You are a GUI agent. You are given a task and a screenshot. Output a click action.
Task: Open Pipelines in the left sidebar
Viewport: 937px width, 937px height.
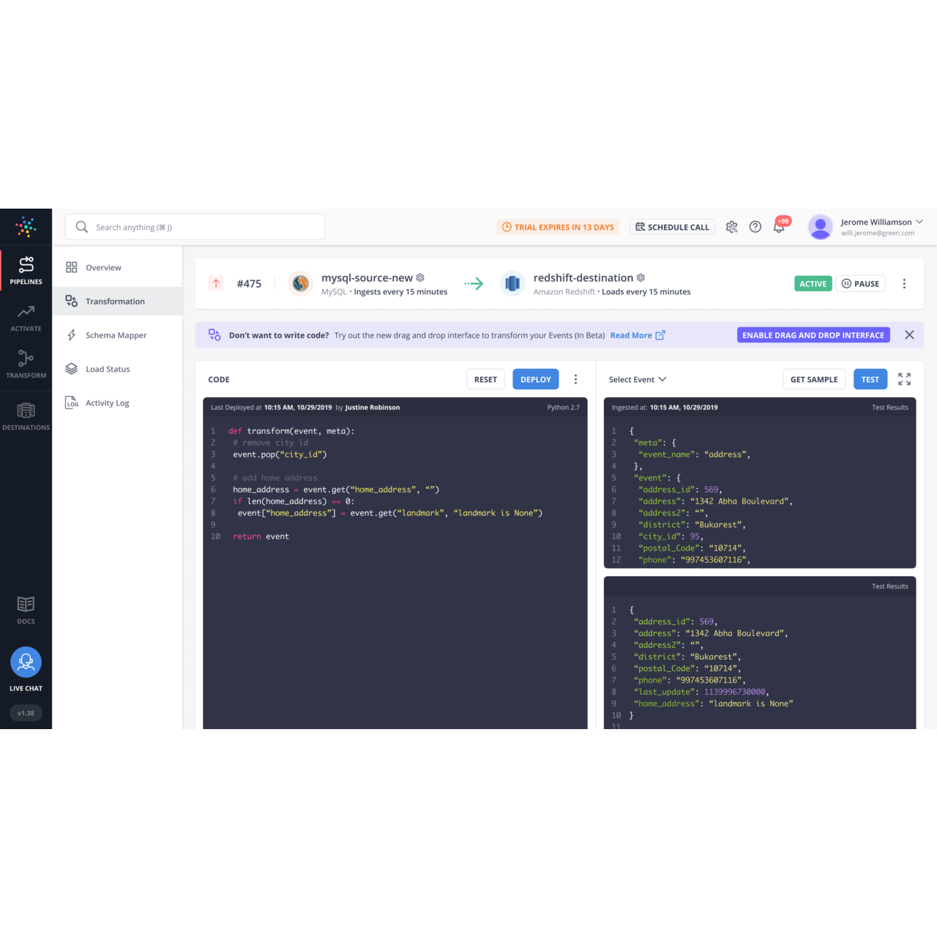click(26, 270)
